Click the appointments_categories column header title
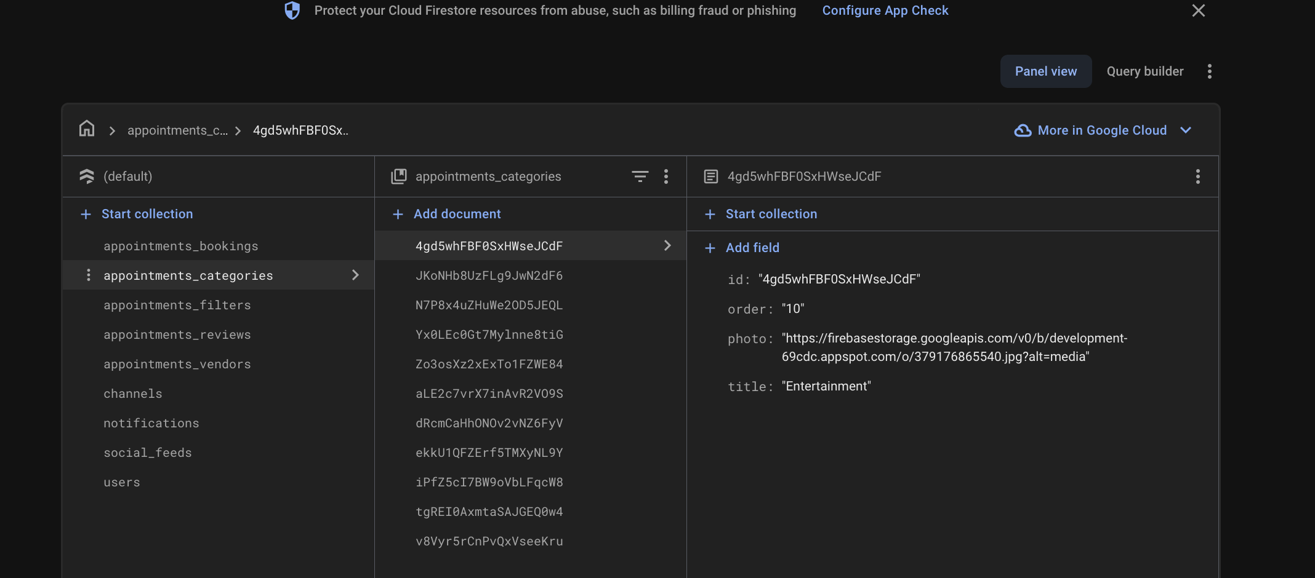This screenshot has width=1315, height=578. point(488,176)
